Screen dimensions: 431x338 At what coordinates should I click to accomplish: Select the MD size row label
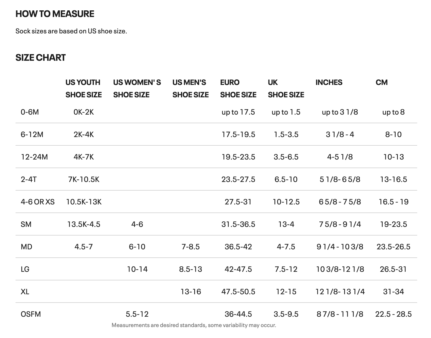(x=26, y=247)
